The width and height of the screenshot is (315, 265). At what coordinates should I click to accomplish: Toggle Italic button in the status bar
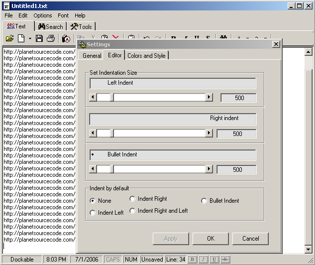point(203,260)
